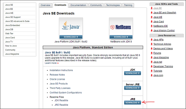Screen dimensions: 186x109
Task: Open Java Embedded sidebar item
Action: click(20, 25)
